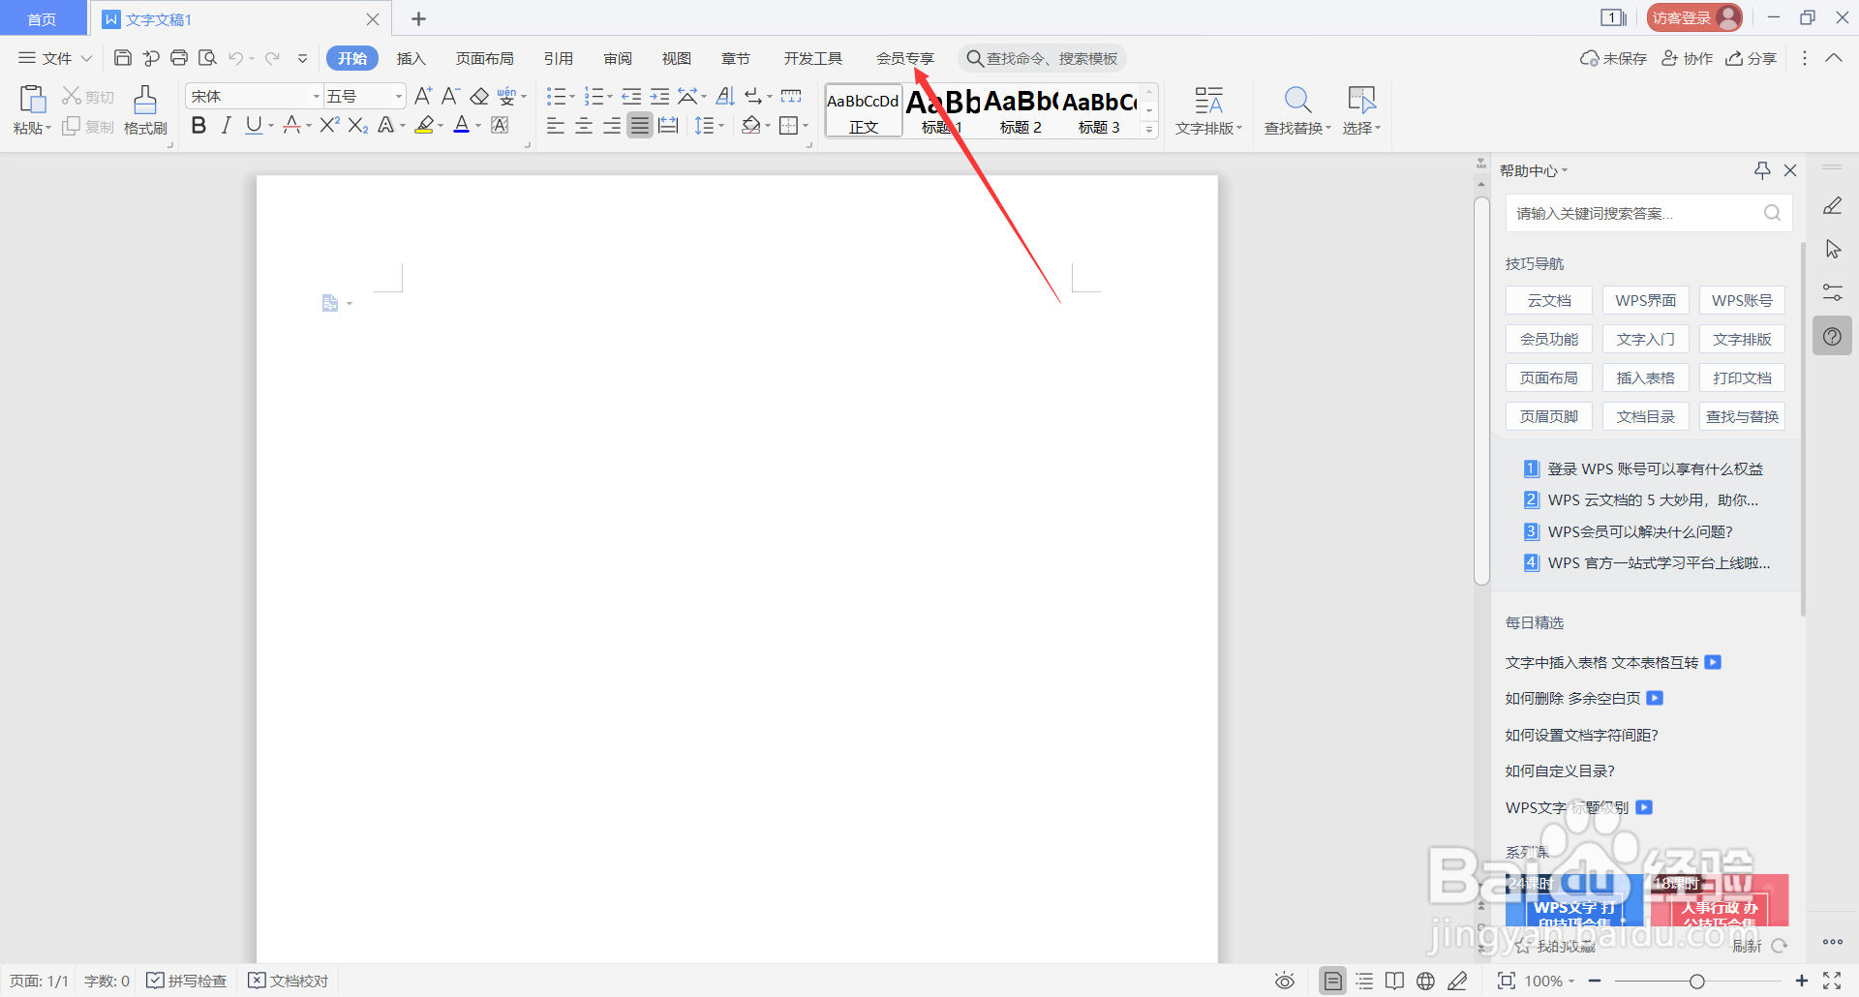Image resolution: width=1859 pixels, height=997 pixels.
Task: Click the Save document icon
Action: click(x=123, y=58)
